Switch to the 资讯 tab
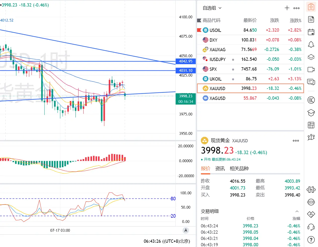This screenshot has width=318, height=247. (220, 168)
